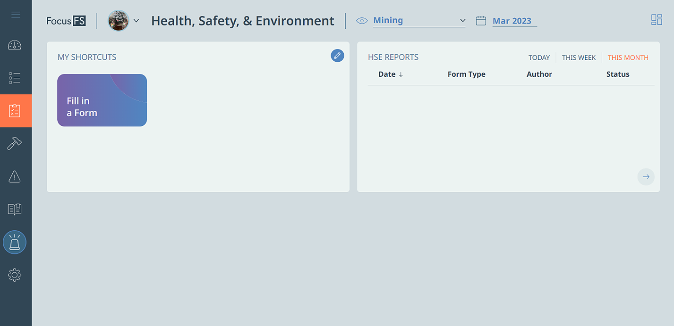The width and height of the screenshot is (674, 326).
Task: Open the settings gear icon
Action: [15, 275]
